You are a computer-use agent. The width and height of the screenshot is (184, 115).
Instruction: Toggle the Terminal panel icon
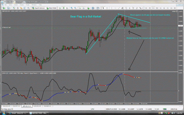click(x=25, y=8)
